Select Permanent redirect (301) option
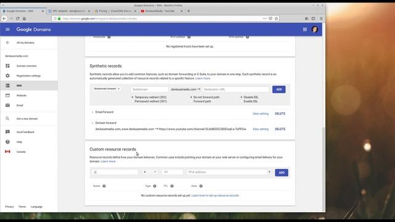 point(132,101)
